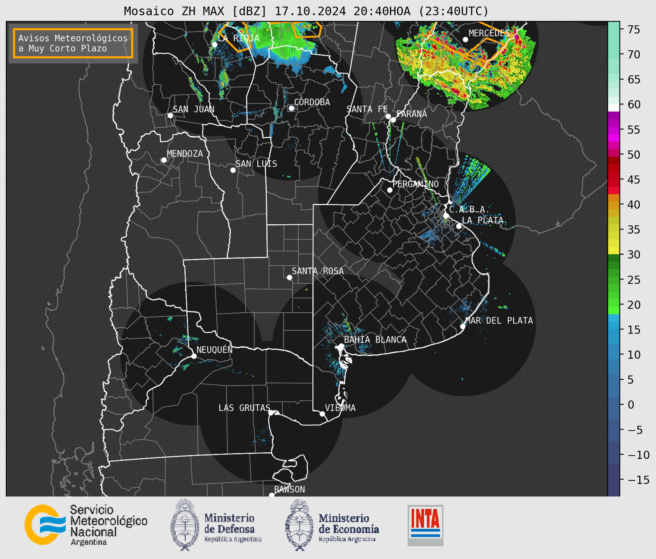
Task: Click the INTA logo
Action: coord(425,525)
